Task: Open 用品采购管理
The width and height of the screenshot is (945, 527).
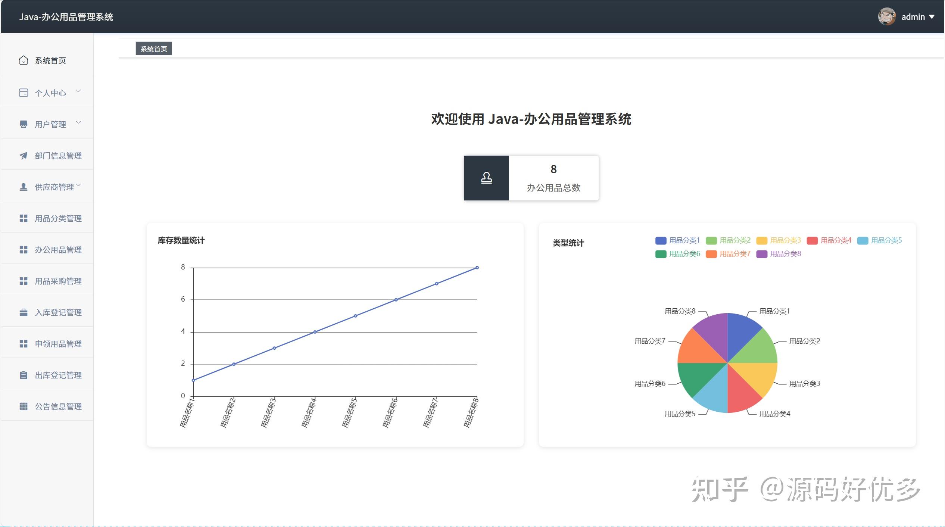Action: (x=58, y=281)
